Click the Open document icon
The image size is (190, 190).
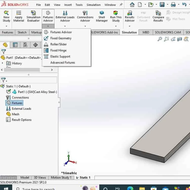coord(151,5)
